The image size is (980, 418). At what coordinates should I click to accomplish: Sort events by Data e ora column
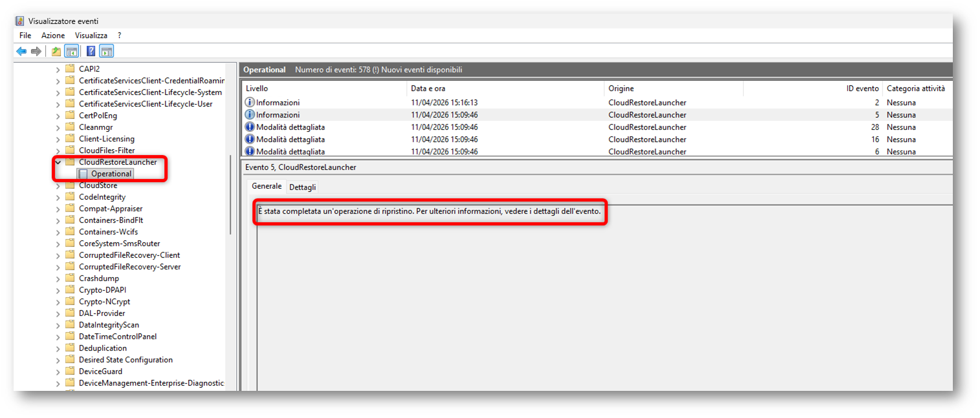click(x=428, y=89)
